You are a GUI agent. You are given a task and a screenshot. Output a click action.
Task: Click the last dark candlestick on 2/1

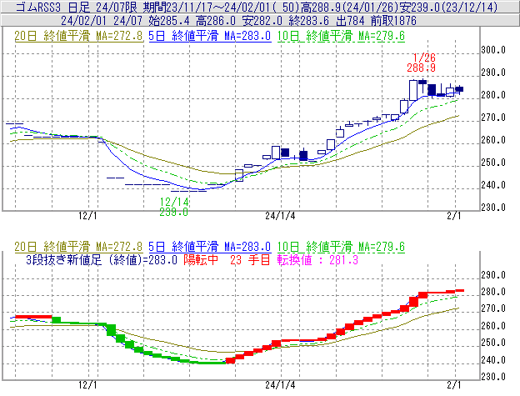[x=459, y=89]
